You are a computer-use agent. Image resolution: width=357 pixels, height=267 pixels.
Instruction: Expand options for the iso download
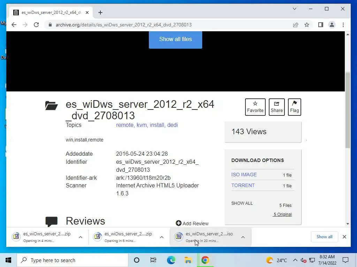[243, 237]
